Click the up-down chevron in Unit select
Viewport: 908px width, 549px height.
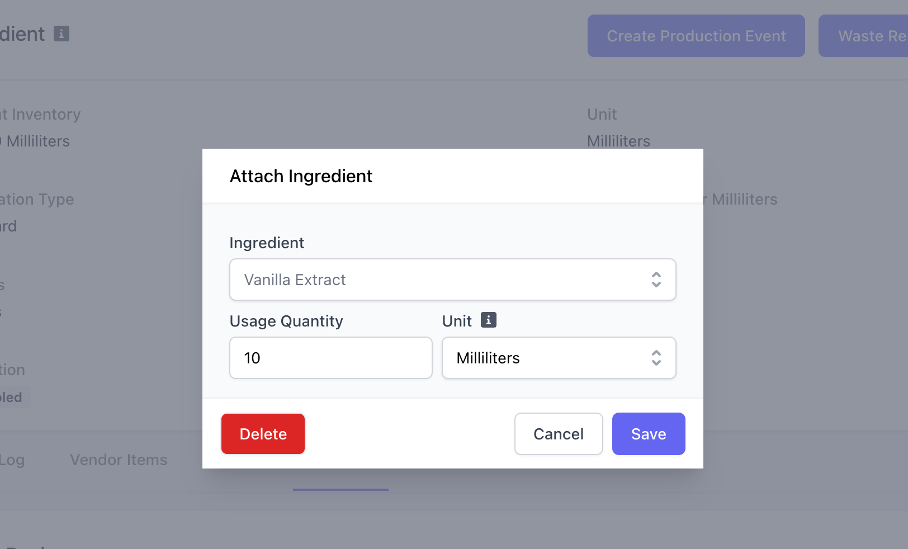click(x=656, y=358)
